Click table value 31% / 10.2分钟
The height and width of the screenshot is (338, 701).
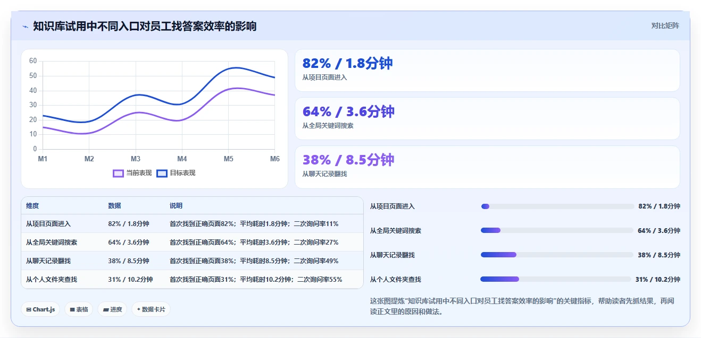130,280
